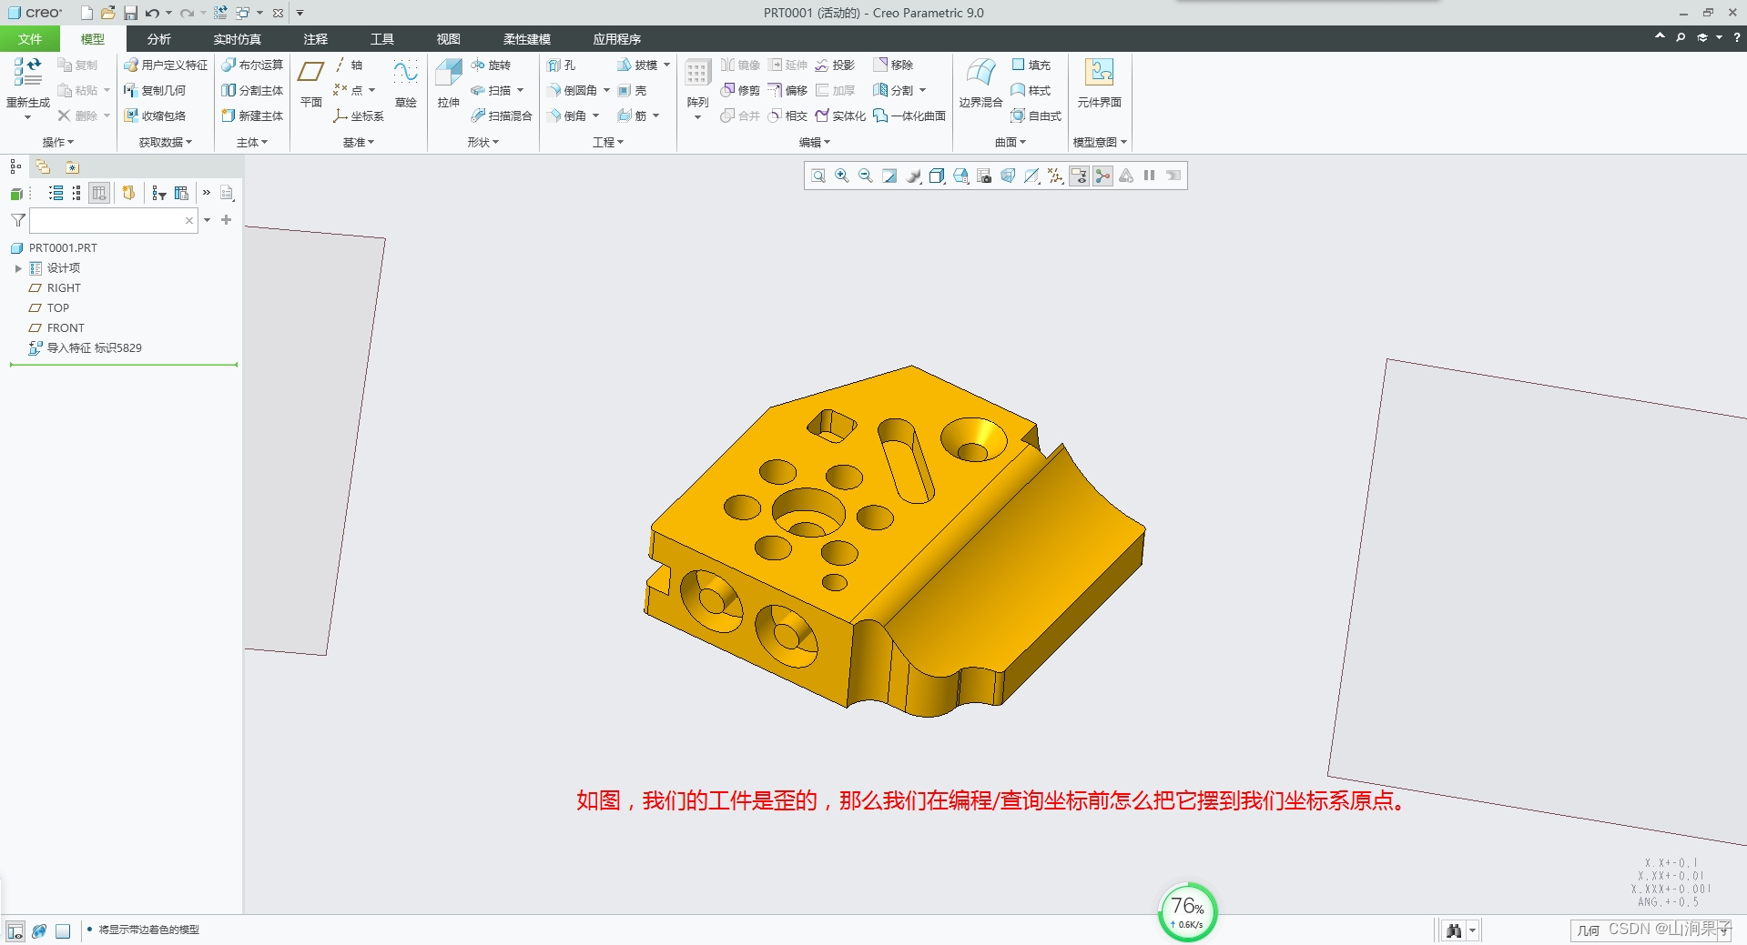Viewport: 1747px width, 945px height.
Task: Expand the 设计项 tree node
Action: click(x=18, y=268)
